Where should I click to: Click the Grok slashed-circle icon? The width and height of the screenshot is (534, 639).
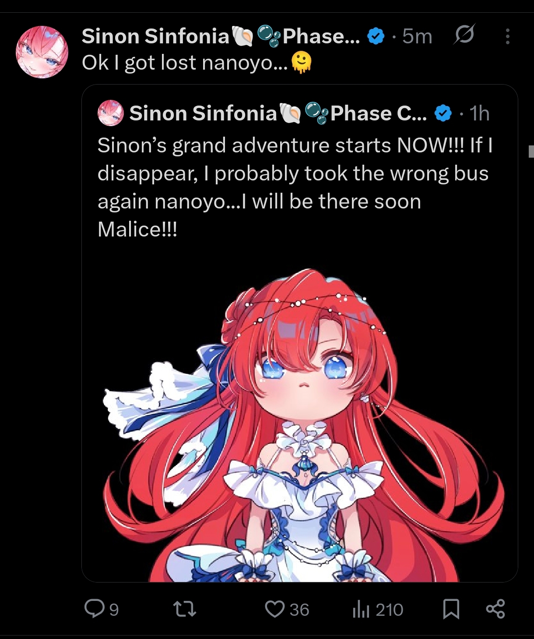(x=464, y=35)
